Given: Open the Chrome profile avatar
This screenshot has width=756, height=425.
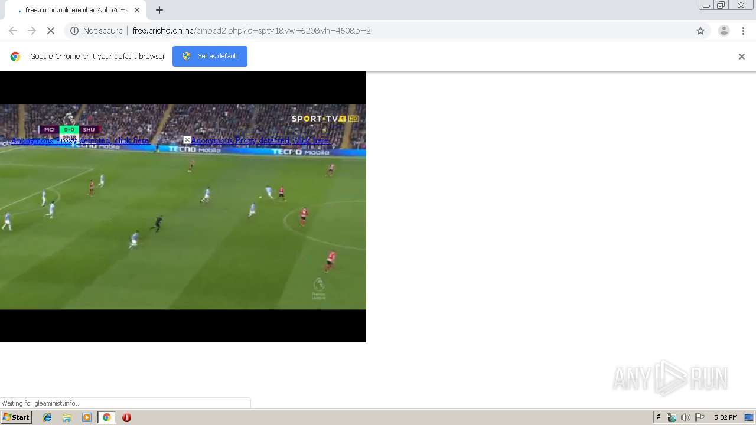Looking at the screenshot, I should [x=724, y=31].
